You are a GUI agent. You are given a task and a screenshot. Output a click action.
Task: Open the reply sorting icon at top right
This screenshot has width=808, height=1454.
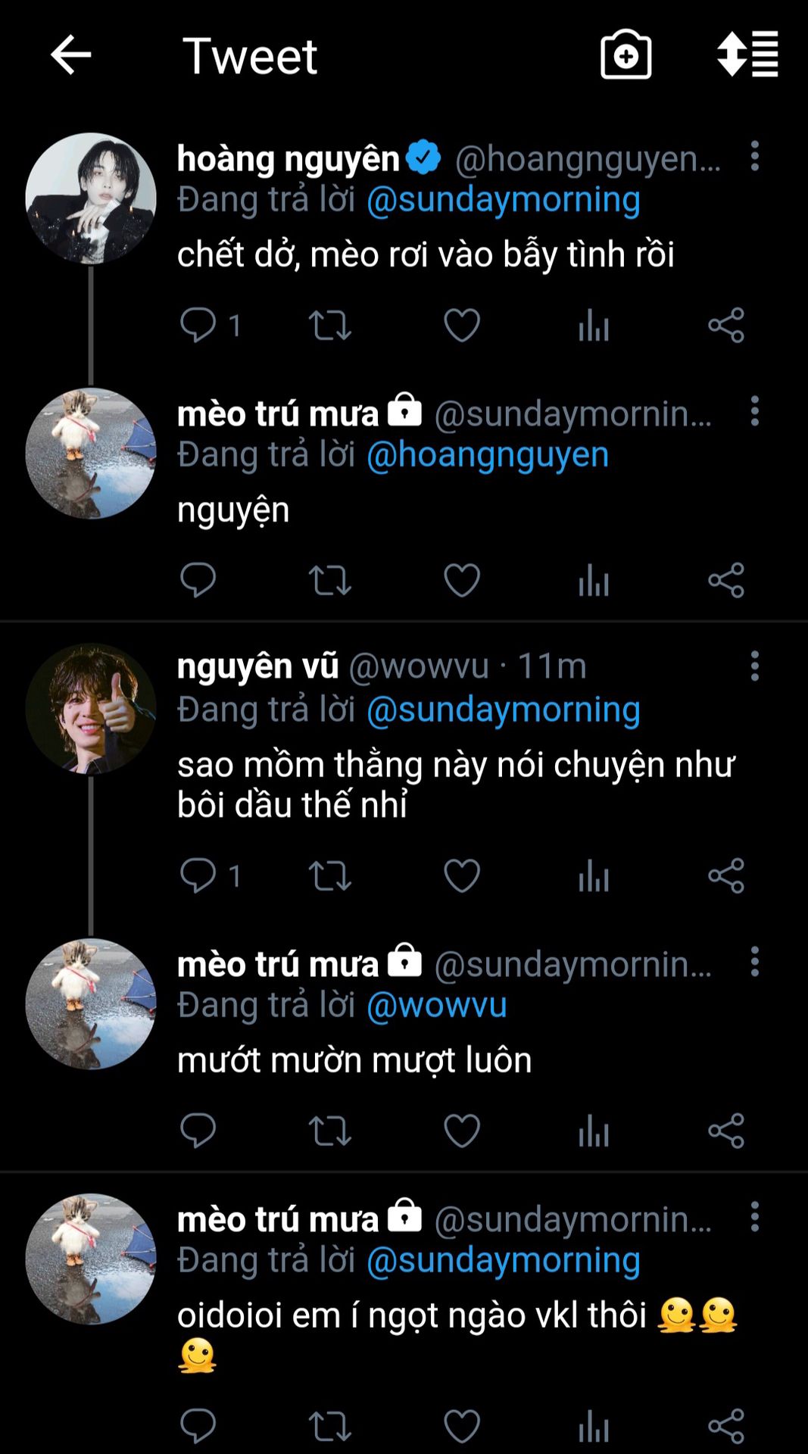click(747, 54)
